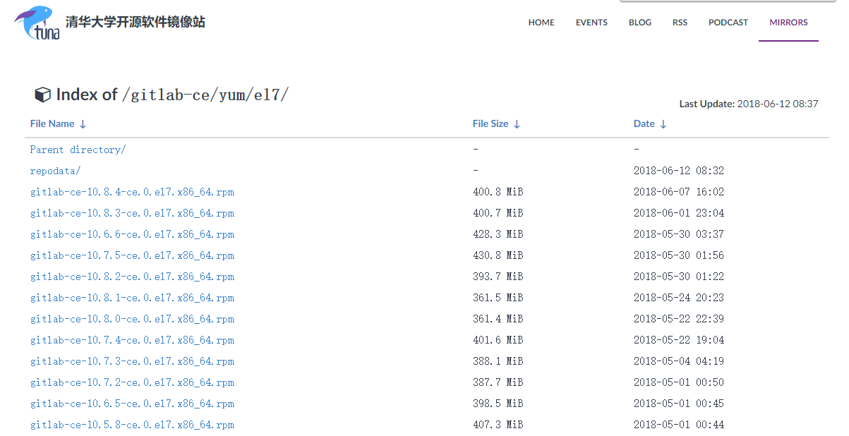The width and height of the screenshot is (849, 436).
Task: Open the RSS feed link
Action: click(680, 23)
